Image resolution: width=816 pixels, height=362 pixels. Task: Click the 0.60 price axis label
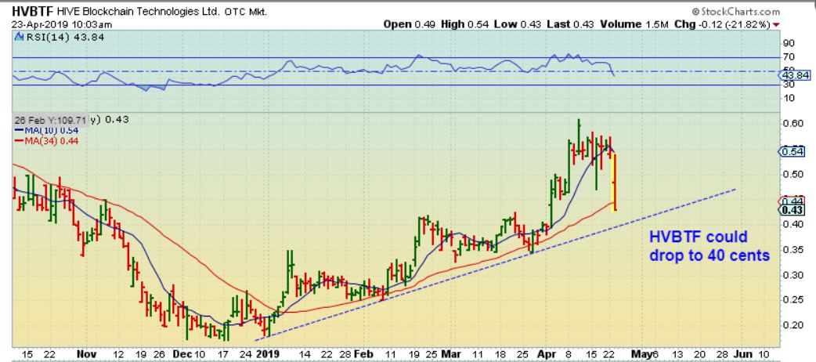795,124
